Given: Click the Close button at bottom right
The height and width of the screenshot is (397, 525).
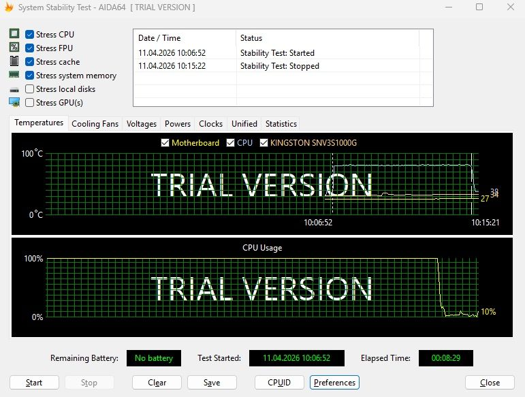Looking at the screenshot, I should 490,383.
